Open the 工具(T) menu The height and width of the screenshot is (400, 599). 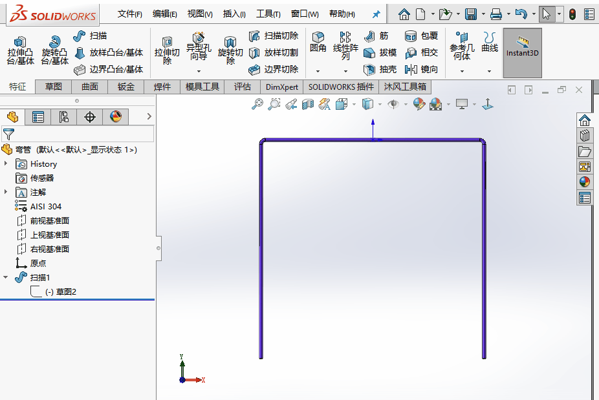click(x=268, y=14)
